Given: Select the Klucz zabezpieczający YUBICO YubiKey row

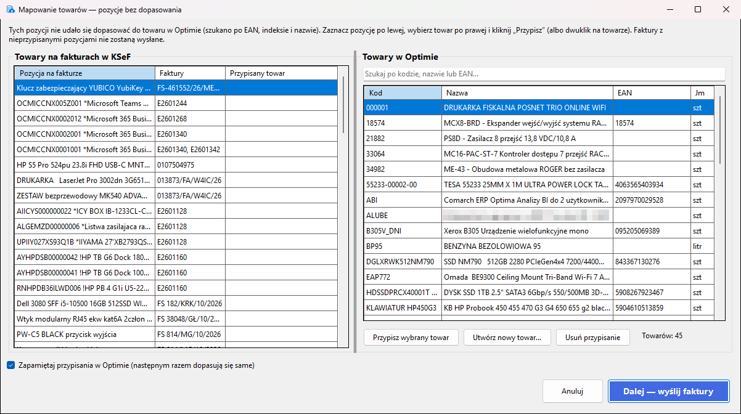Looking at the screenshot, I should tap(176, 88).
